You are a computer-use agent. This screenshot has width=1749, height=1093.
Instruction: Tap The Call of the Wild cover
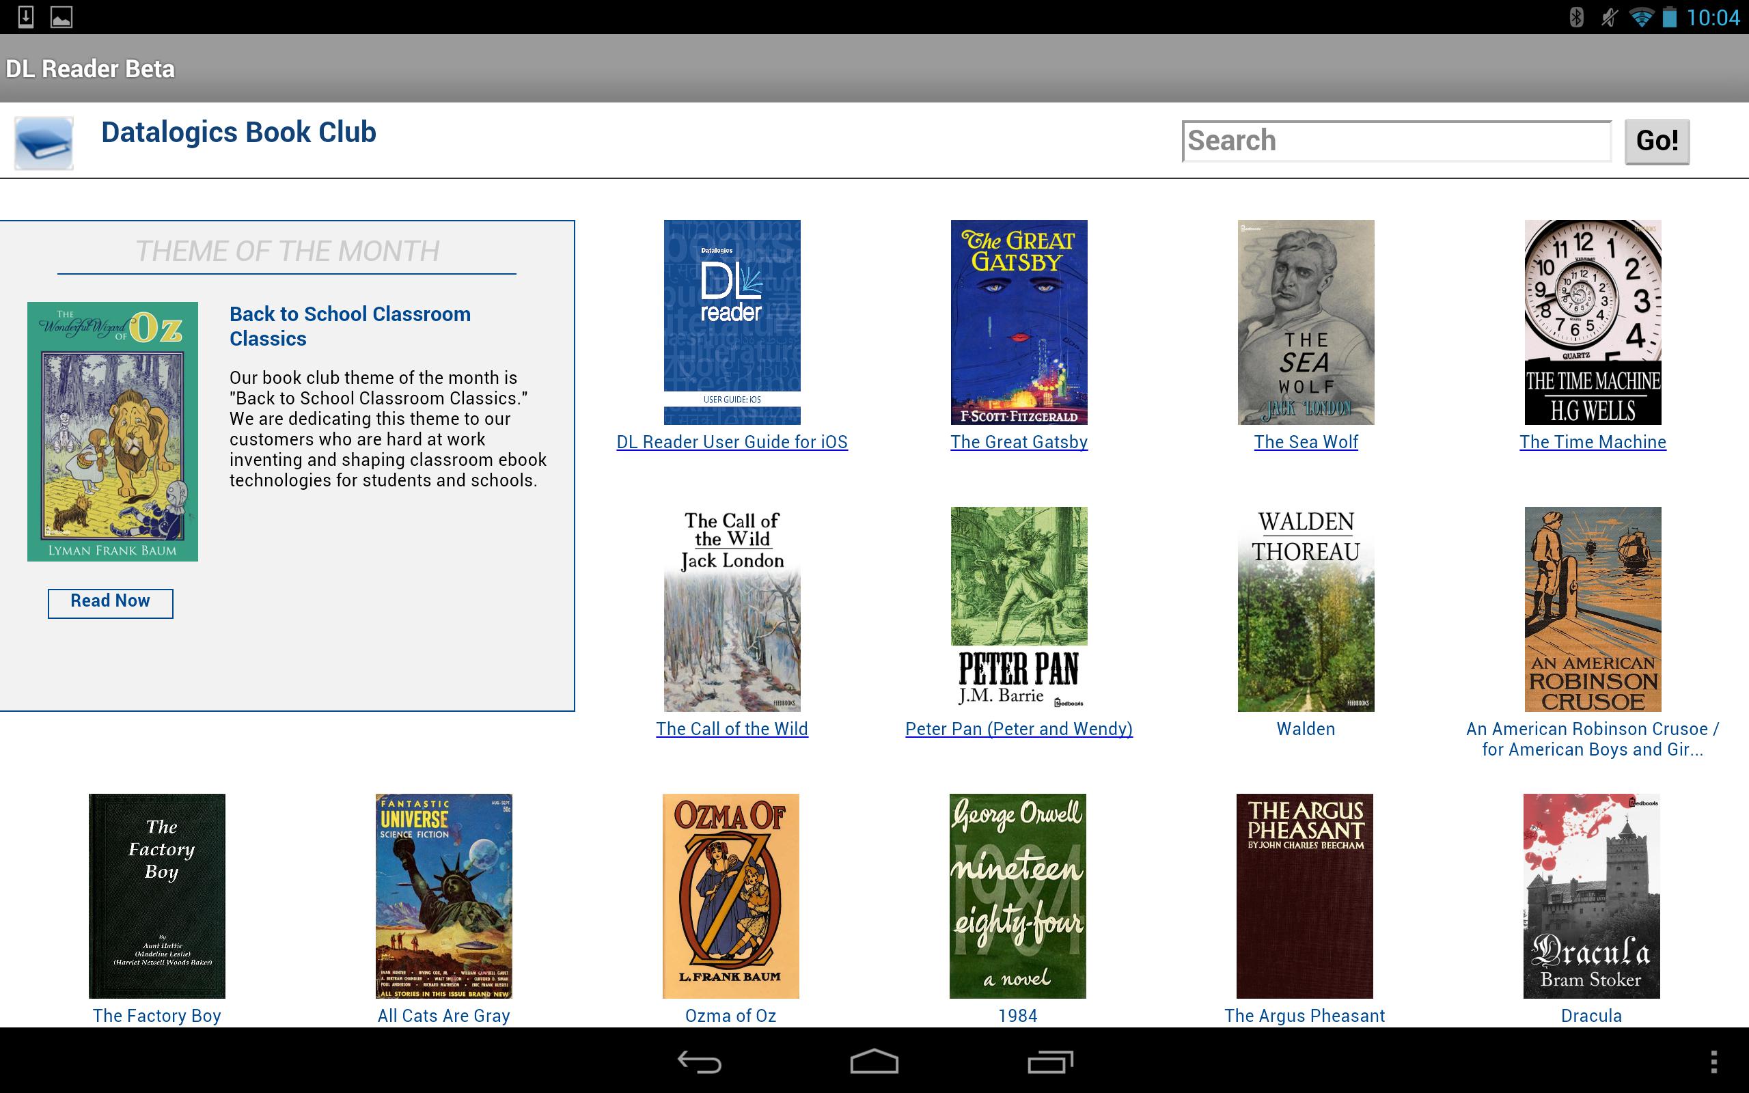point(732,609)
